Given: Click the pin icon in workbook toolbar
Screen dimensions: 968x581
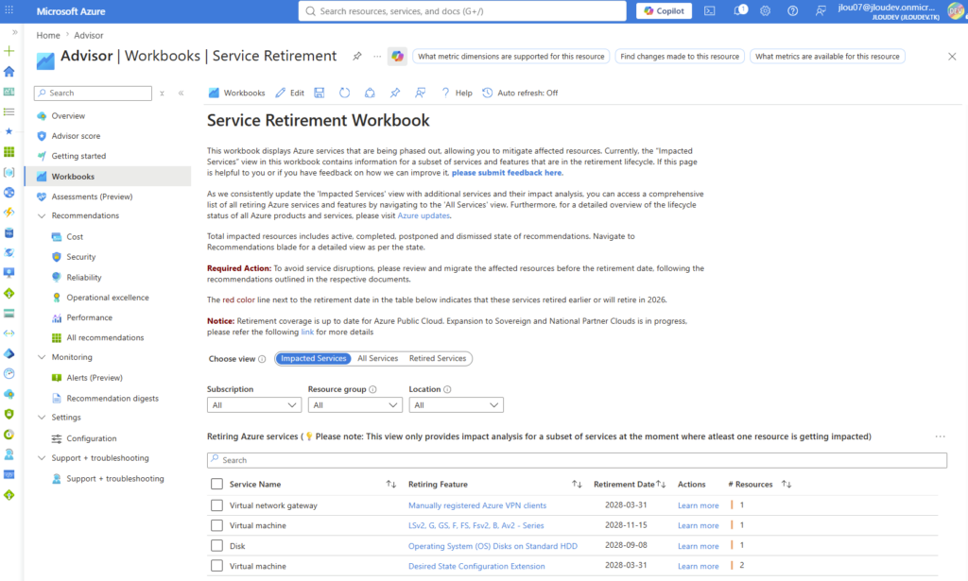Looking at the screenshot, I should [x=395, y=93].
